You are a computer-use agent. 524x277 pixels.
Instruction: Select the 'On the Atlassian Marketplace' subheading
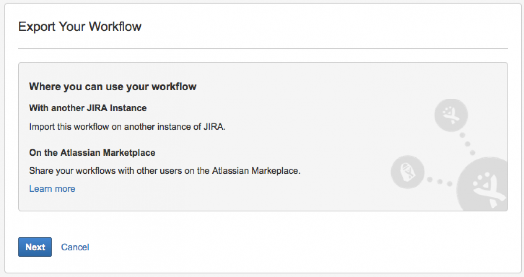pyautogui.click(x=92, y=153)
